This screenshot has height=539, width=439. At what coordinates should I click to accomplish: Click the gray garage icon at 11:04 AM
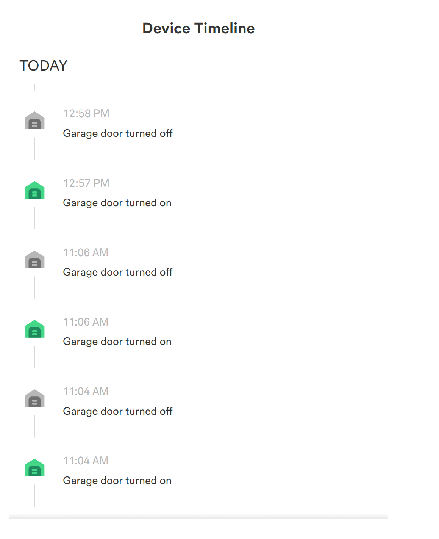[34, 398]
